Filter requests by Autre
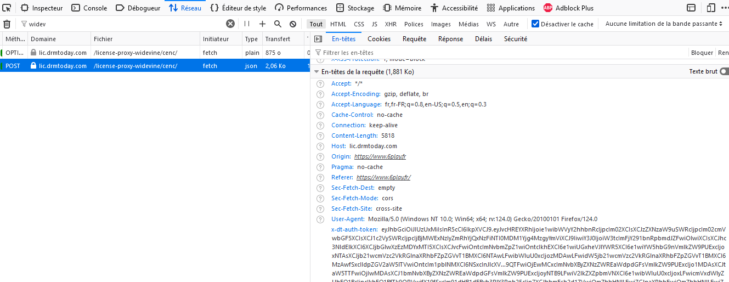Viewport: 729px width, 282px height. point(511,24)
